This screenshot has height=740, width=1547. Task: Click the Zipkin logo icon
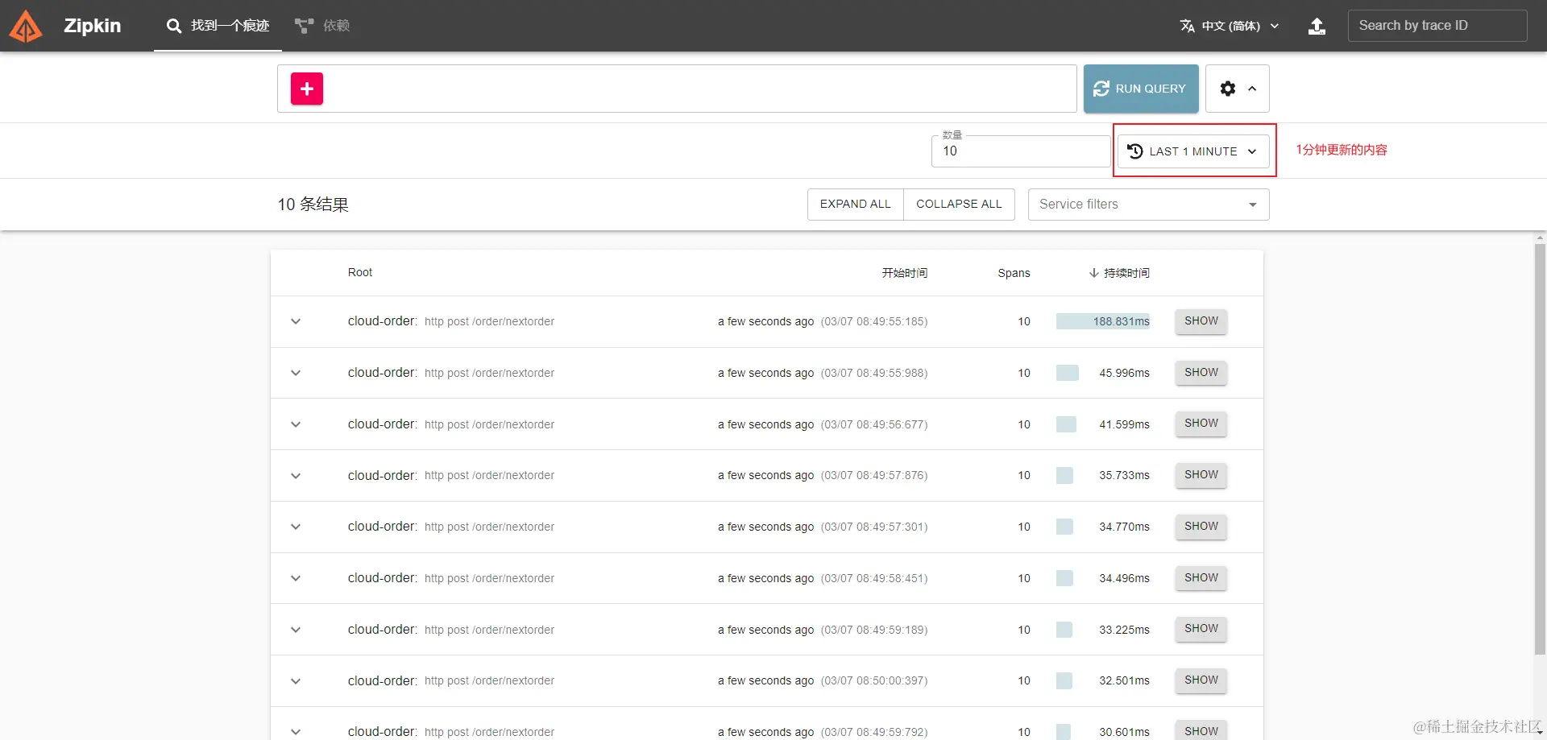[26, 26]
